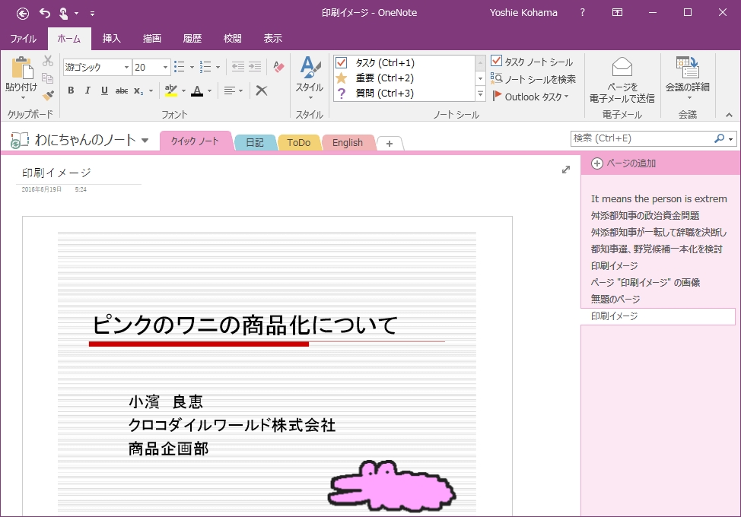Expand the わにちゃんのノート notebook dropdown

pyautogui.click(x=145, y=140)
